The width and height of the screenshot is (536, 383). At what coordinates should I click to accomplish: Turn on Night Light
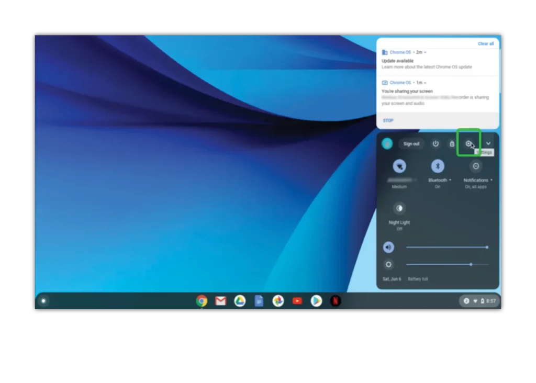399,208
